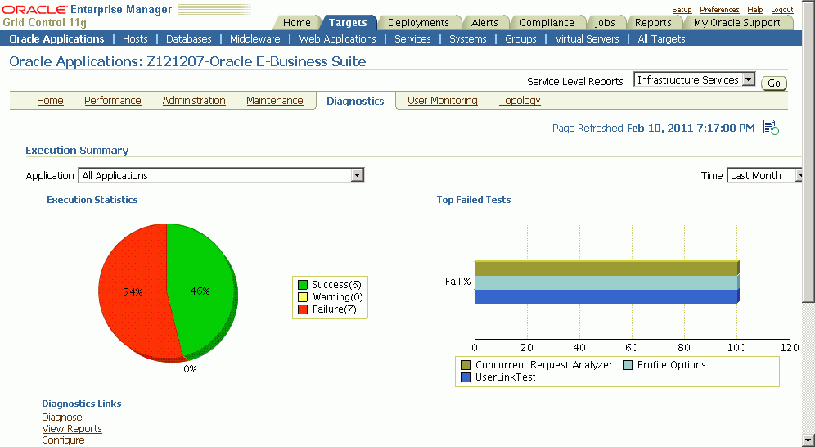Image resolution: width=815 pixels, height=447 pixels.
Task: Open Virtual Servers subtab
Action: pos(587,39)
